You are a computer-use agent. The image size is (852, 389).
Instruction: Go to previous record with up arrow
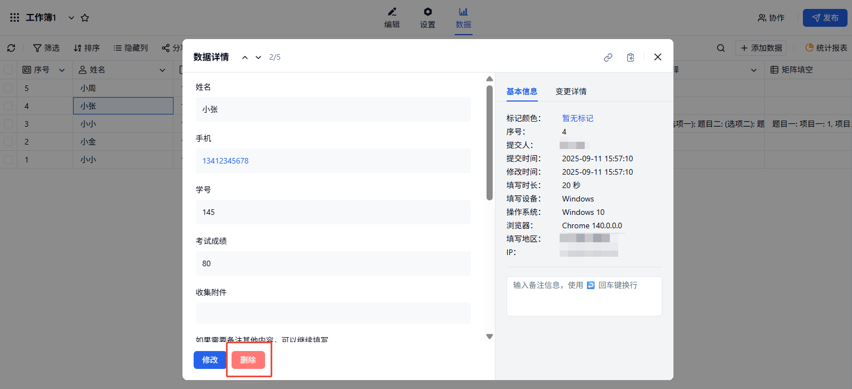click(x=245, y=57)
